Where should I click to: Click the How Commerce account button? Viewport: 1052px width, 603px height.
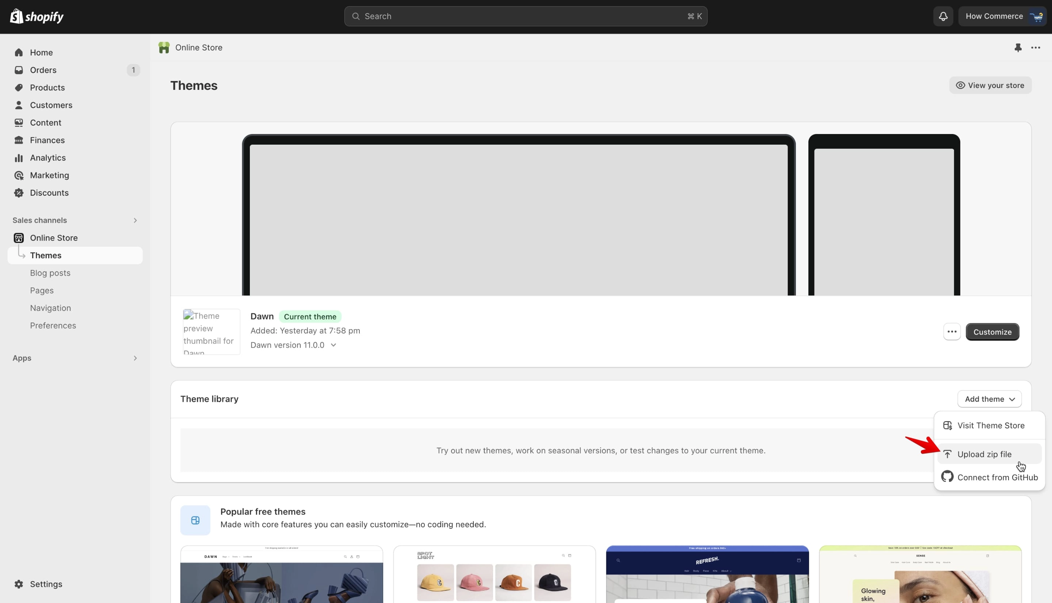1002,16
